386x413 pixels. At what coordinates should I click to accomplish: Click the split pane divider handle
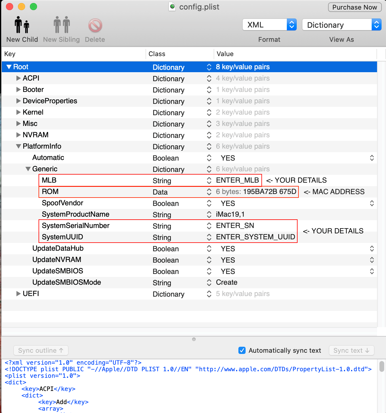pyautogui.click(x=194, y=339)
